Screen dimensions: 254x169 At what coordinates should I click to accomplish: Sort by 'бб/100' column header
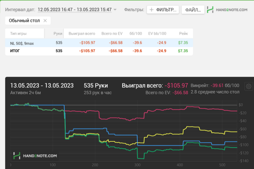(x=136, y=34)
